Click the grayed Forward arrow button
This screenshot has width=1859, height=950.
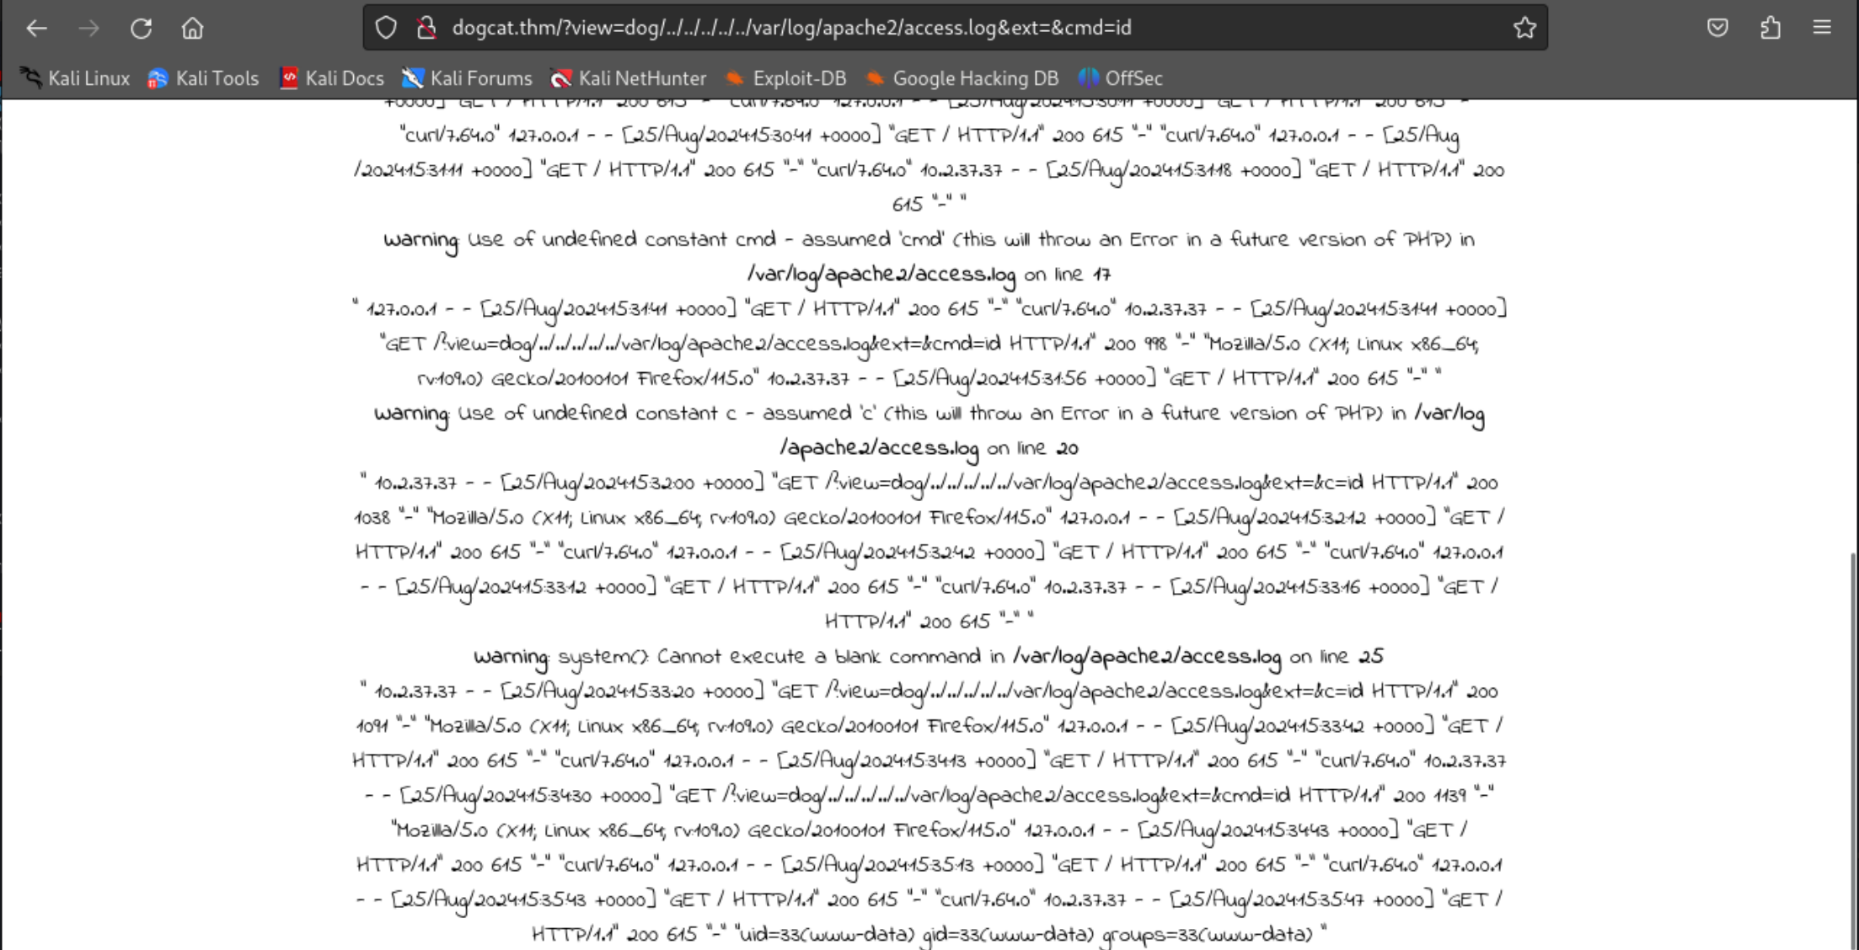coord(88,28)
